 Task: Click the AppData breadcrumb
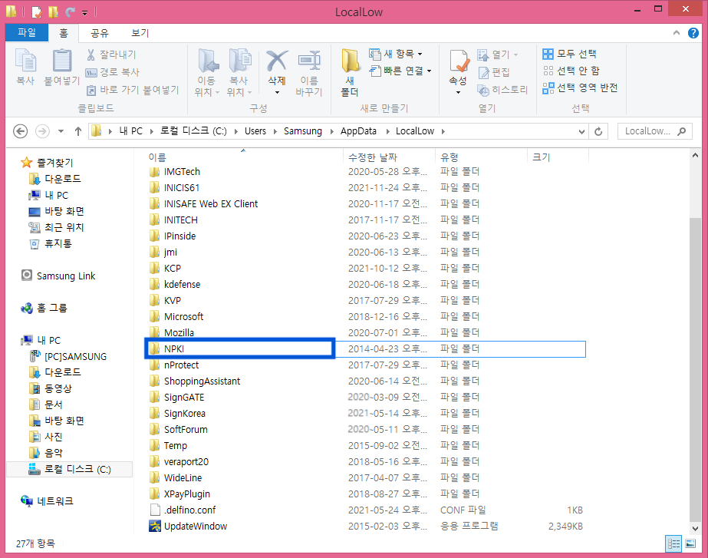click(x=358, y=131)
